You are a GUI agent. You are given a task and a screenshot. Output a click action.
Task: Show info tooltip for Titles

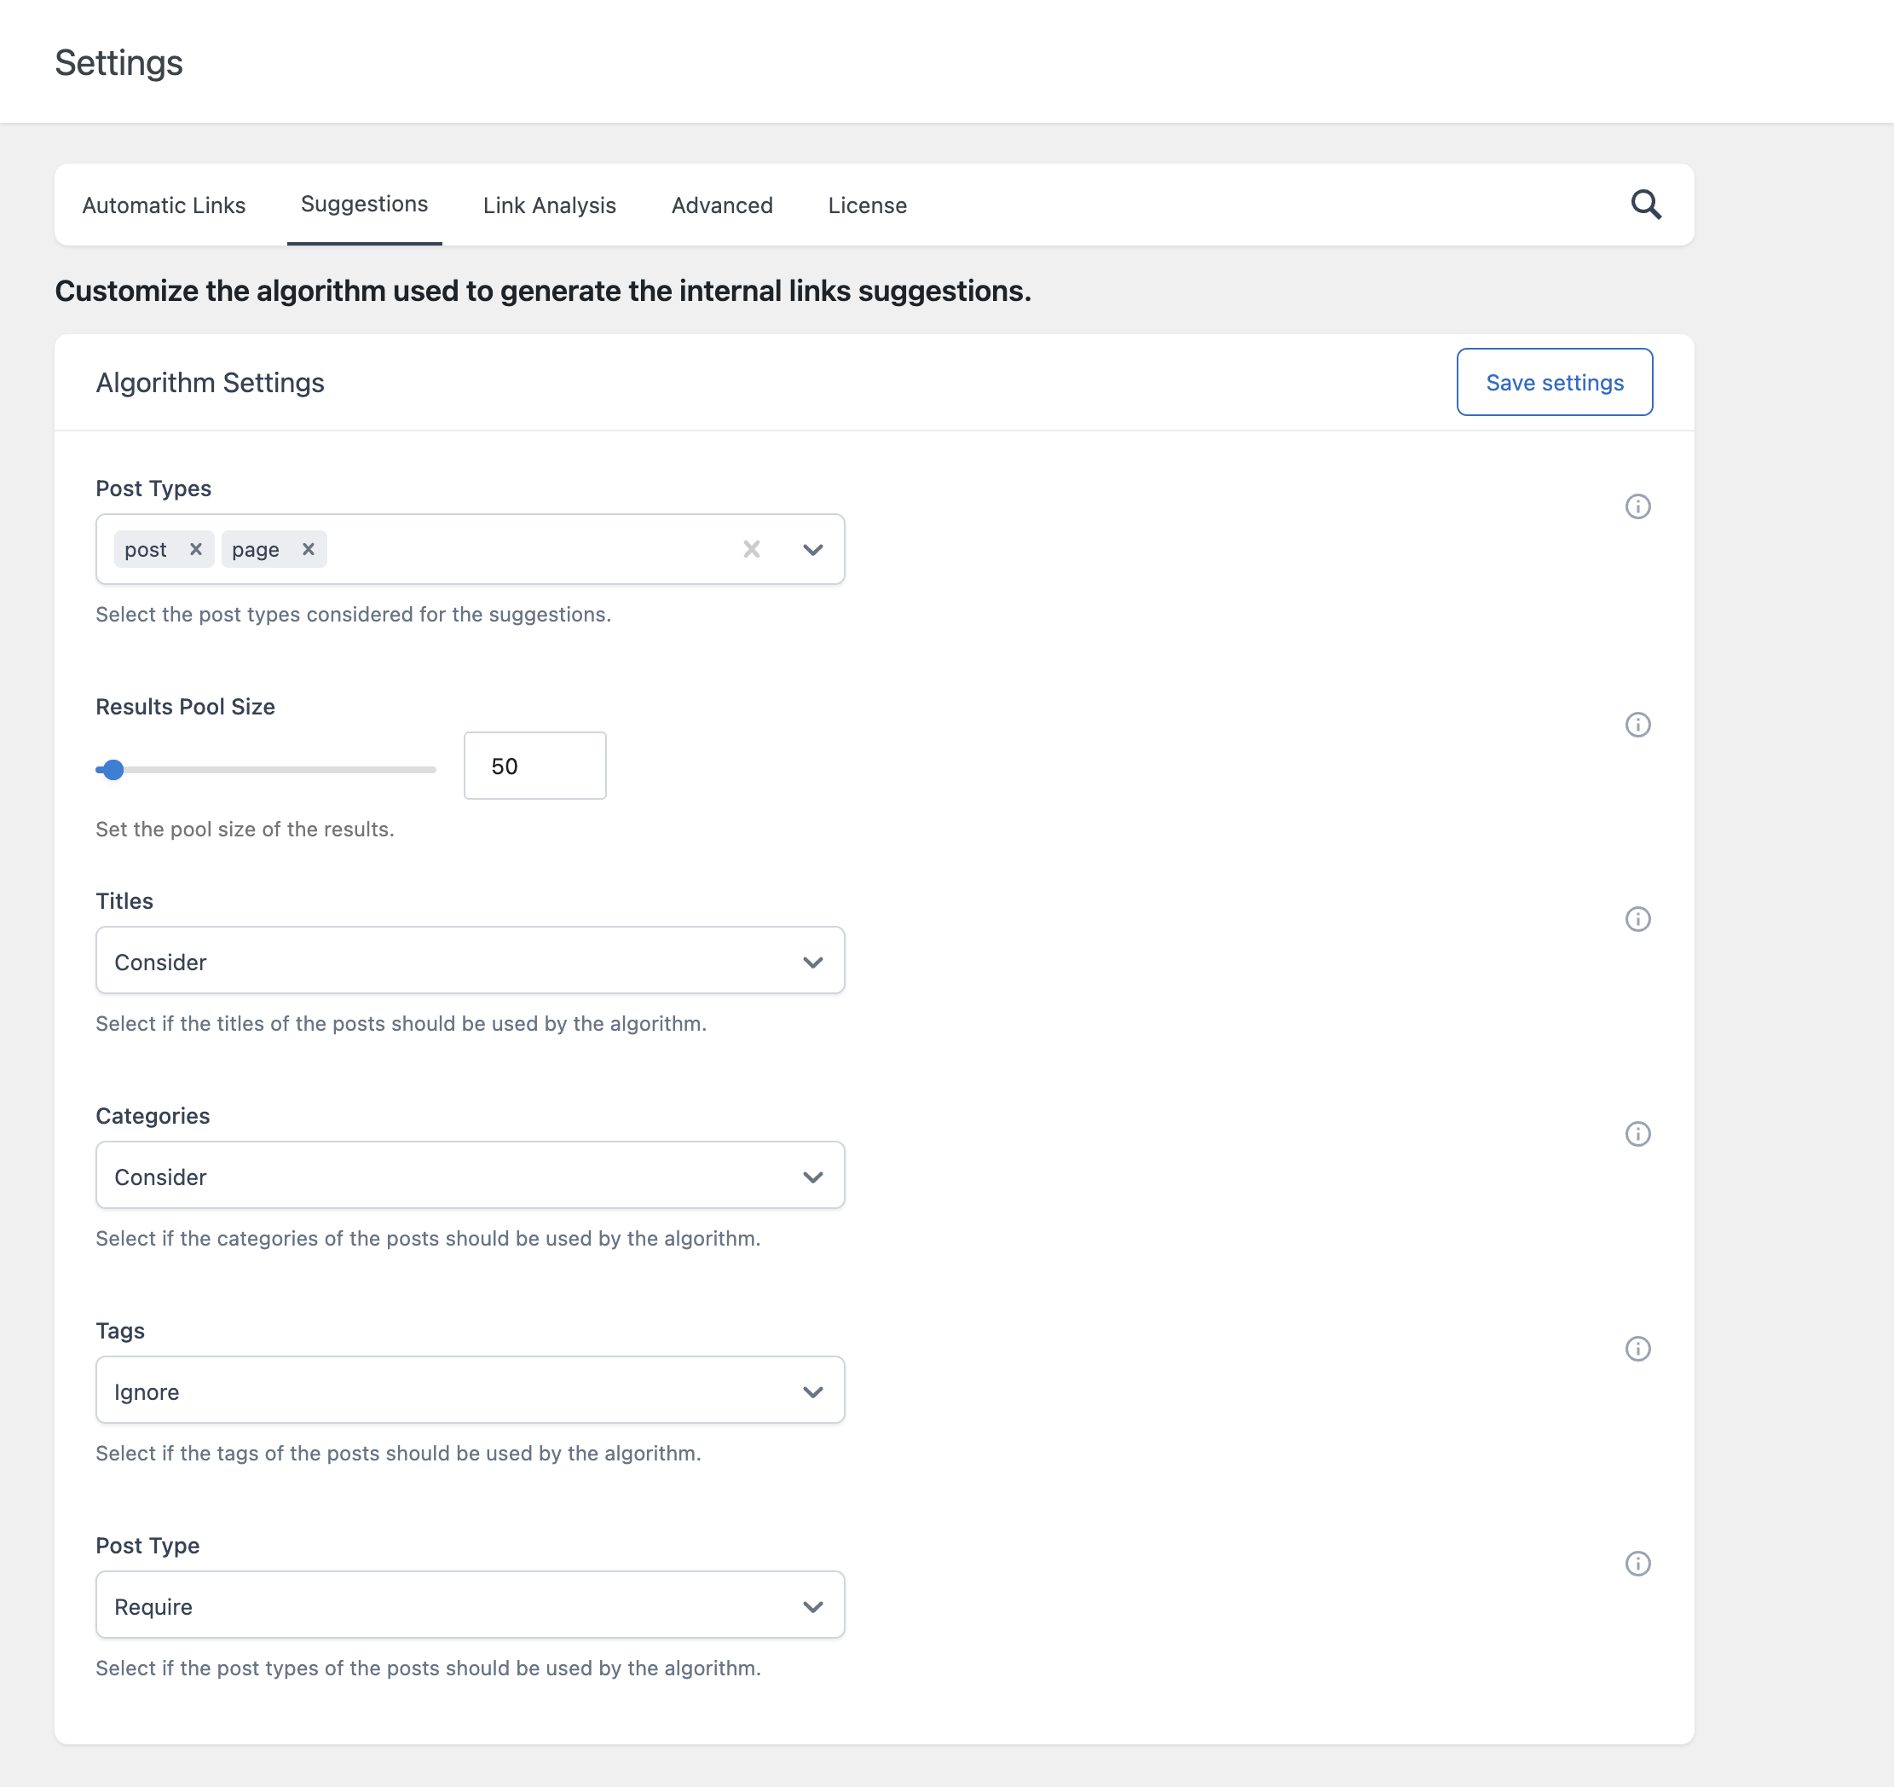(x=1637, y=919)
